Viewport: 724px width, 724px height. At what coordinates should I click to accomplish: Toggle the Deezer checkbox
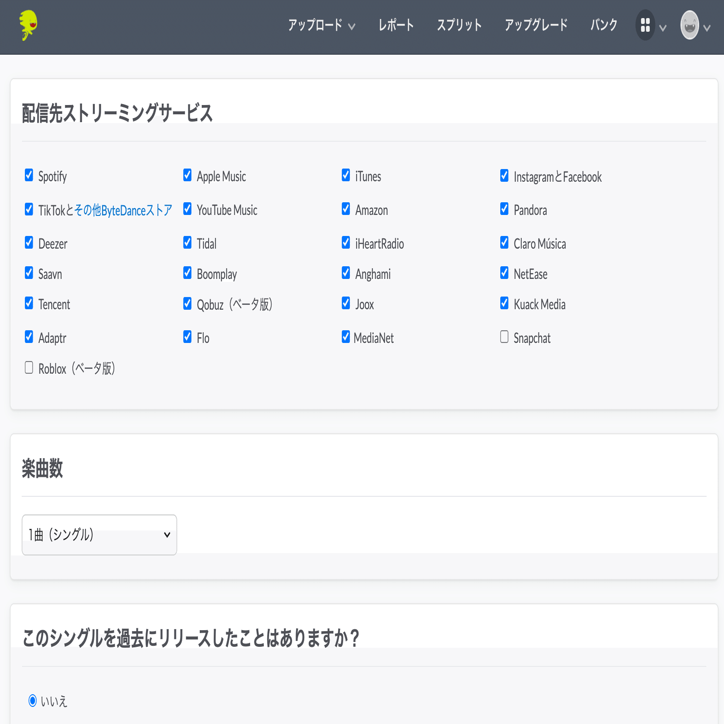29,242
